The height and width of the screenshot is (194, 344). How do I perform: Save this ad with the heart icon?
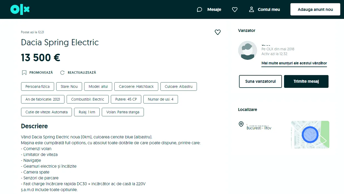218,32
